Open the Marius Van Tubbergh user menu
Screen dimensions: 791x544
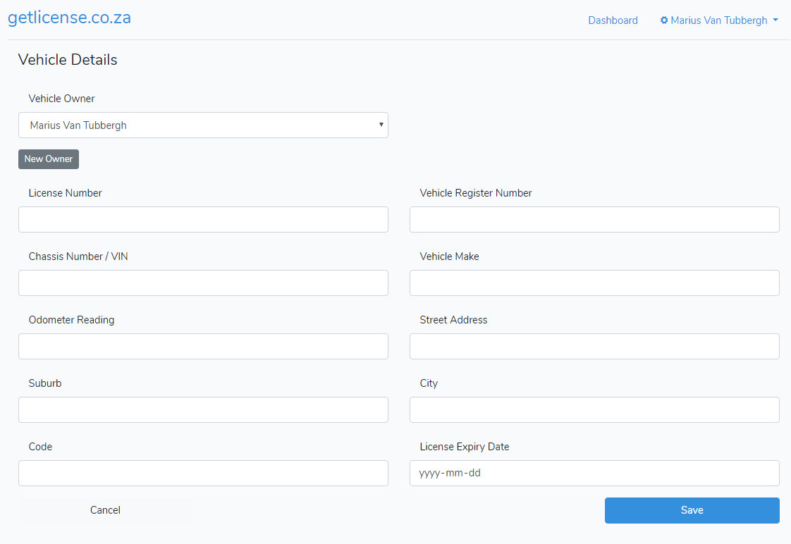(719, 20)
